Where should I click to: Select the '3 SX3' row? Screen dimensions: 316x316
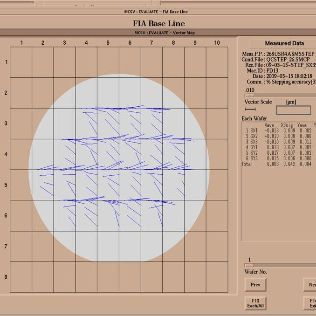click(279, 142)
